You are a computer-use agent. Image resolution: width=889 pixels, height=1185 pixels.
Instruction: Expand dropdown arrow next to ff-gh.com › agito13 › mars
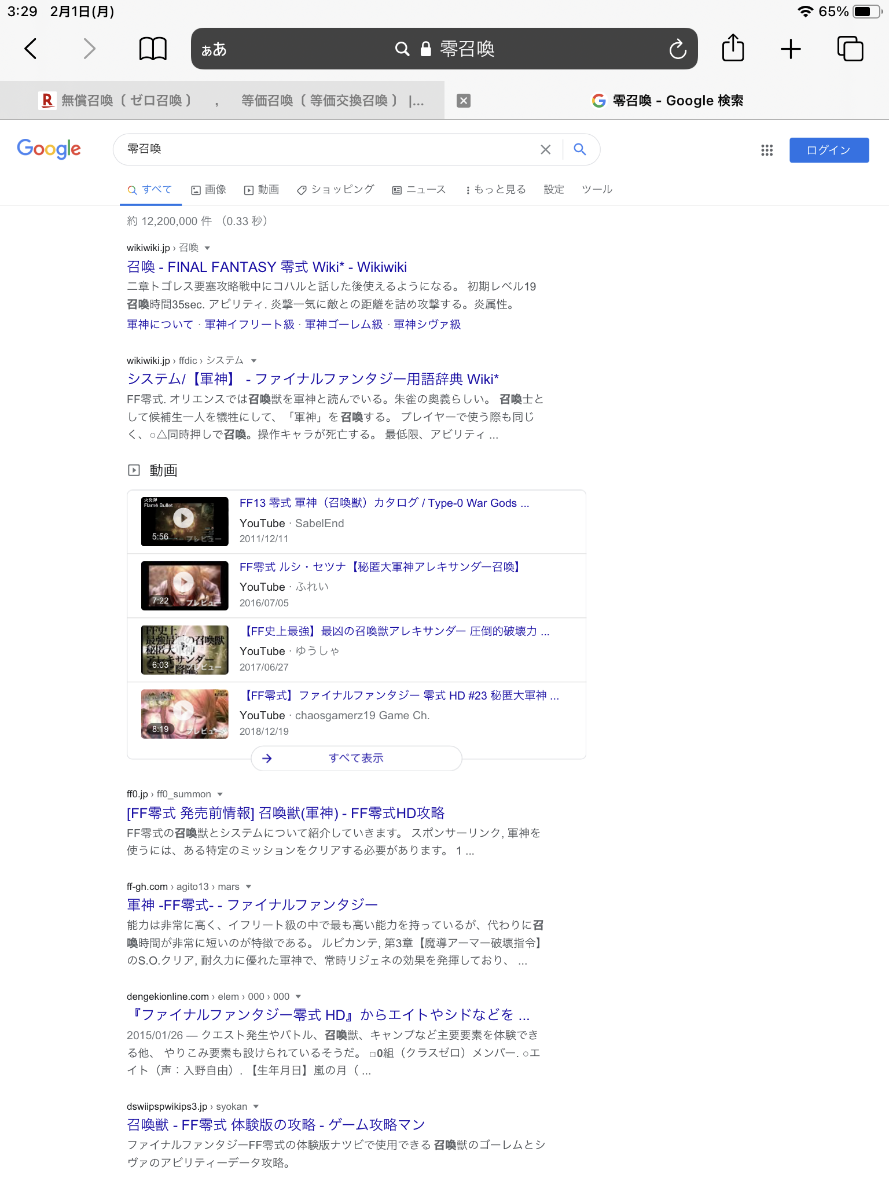[249, 887]
